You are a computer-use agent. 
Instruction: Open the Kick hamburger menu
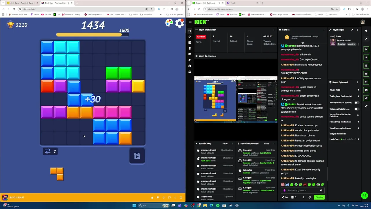(x=190, y=22)
